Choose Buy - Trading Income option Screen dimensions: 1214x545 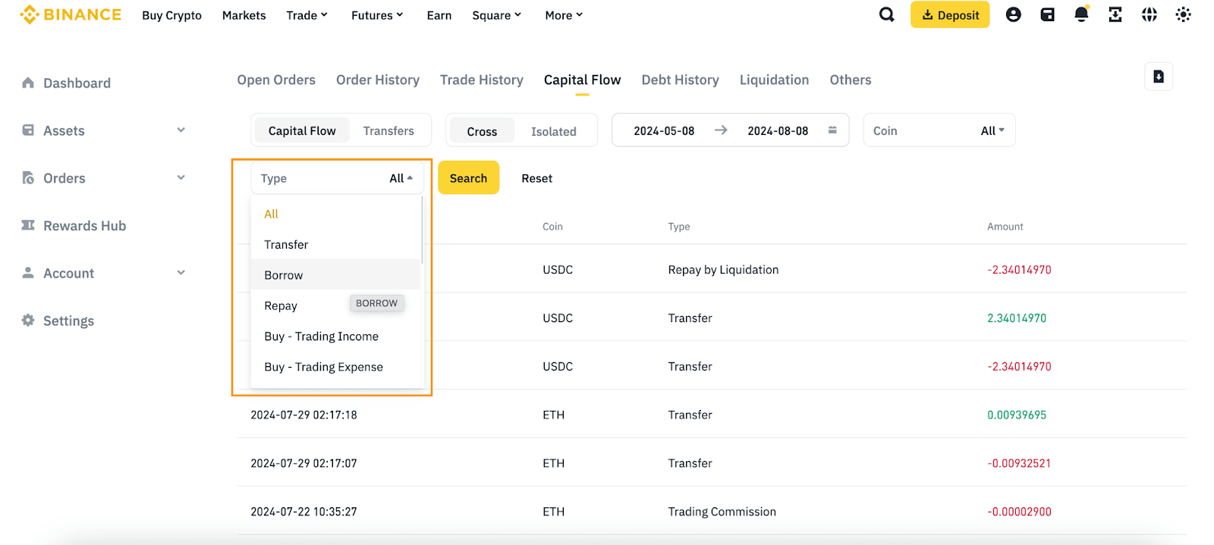(335, 336)
